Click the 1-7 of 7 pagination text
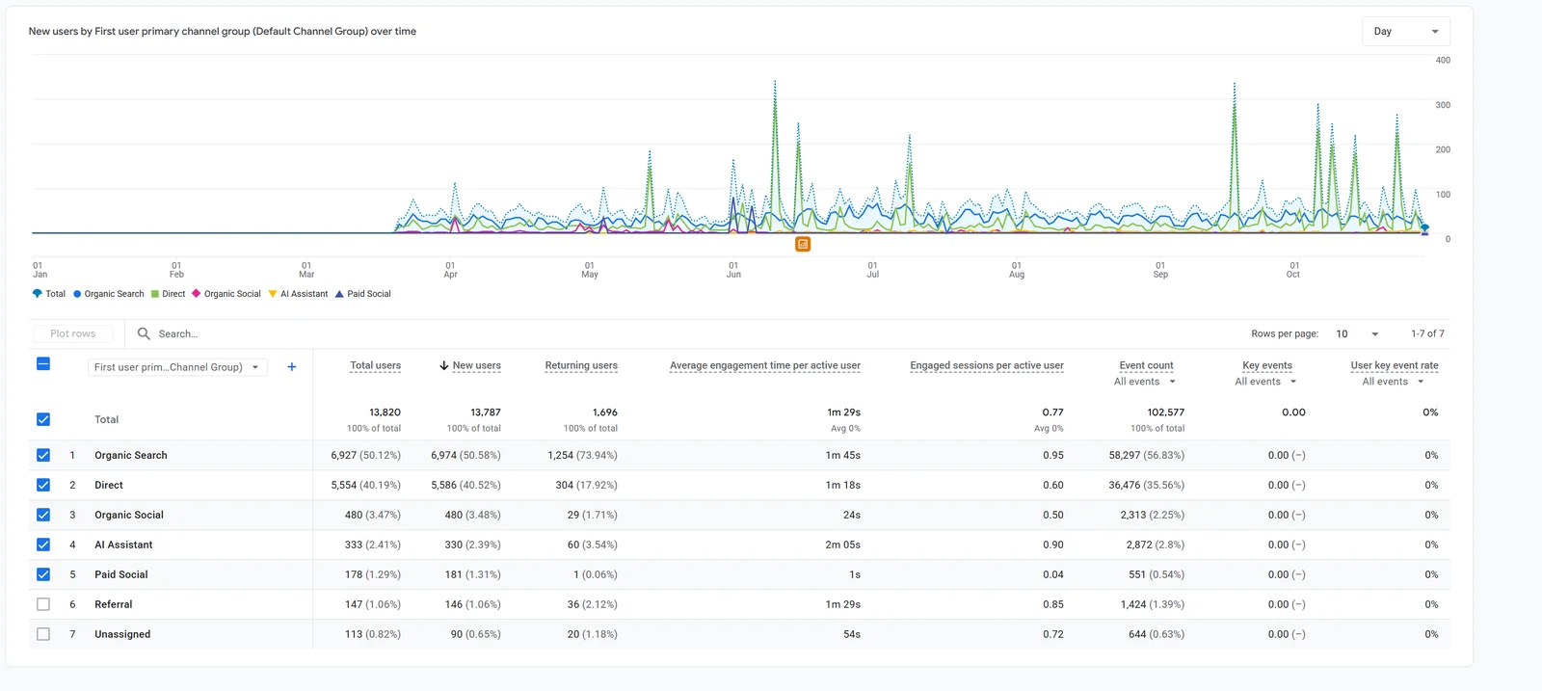 coord(1427,333)
